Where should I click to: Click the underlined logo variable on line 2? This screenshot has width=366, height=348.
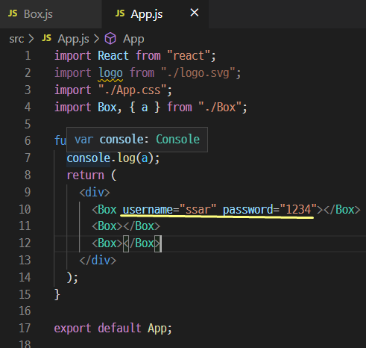(x=110, y=73)
